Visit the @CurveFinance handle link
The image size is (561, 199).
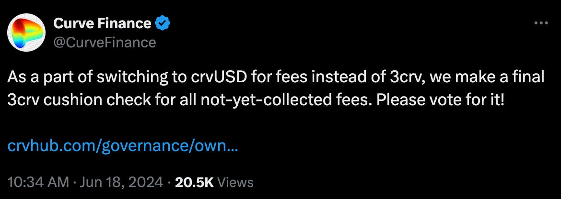(x=105, y=43)
